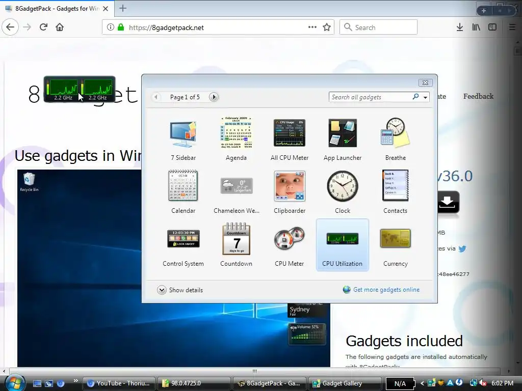Expand Show details chevron
The height and width of the screenshot is (391, 522).
click(162, 290)
